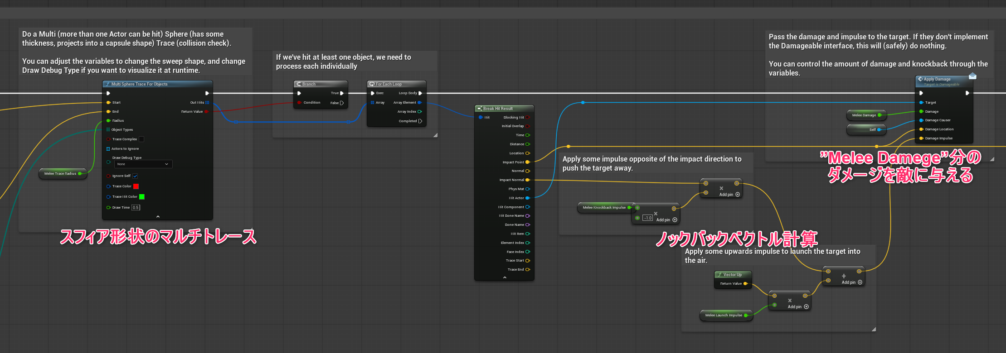Open the Draw Debug Type dropdown
Screen dimensions: 1006x353
143,164
